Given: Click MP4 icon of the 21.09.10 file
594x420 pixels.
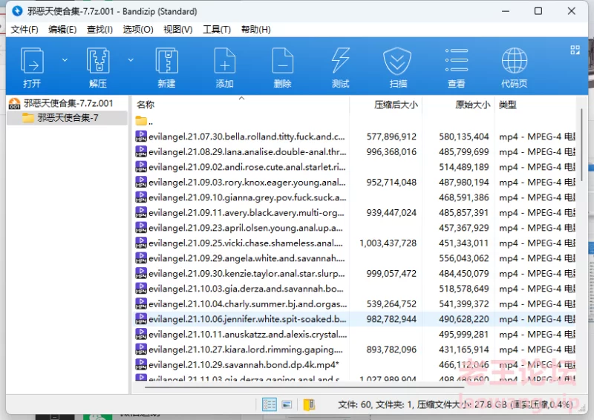Looking at the screenshot, I should (x=141, y=197).
